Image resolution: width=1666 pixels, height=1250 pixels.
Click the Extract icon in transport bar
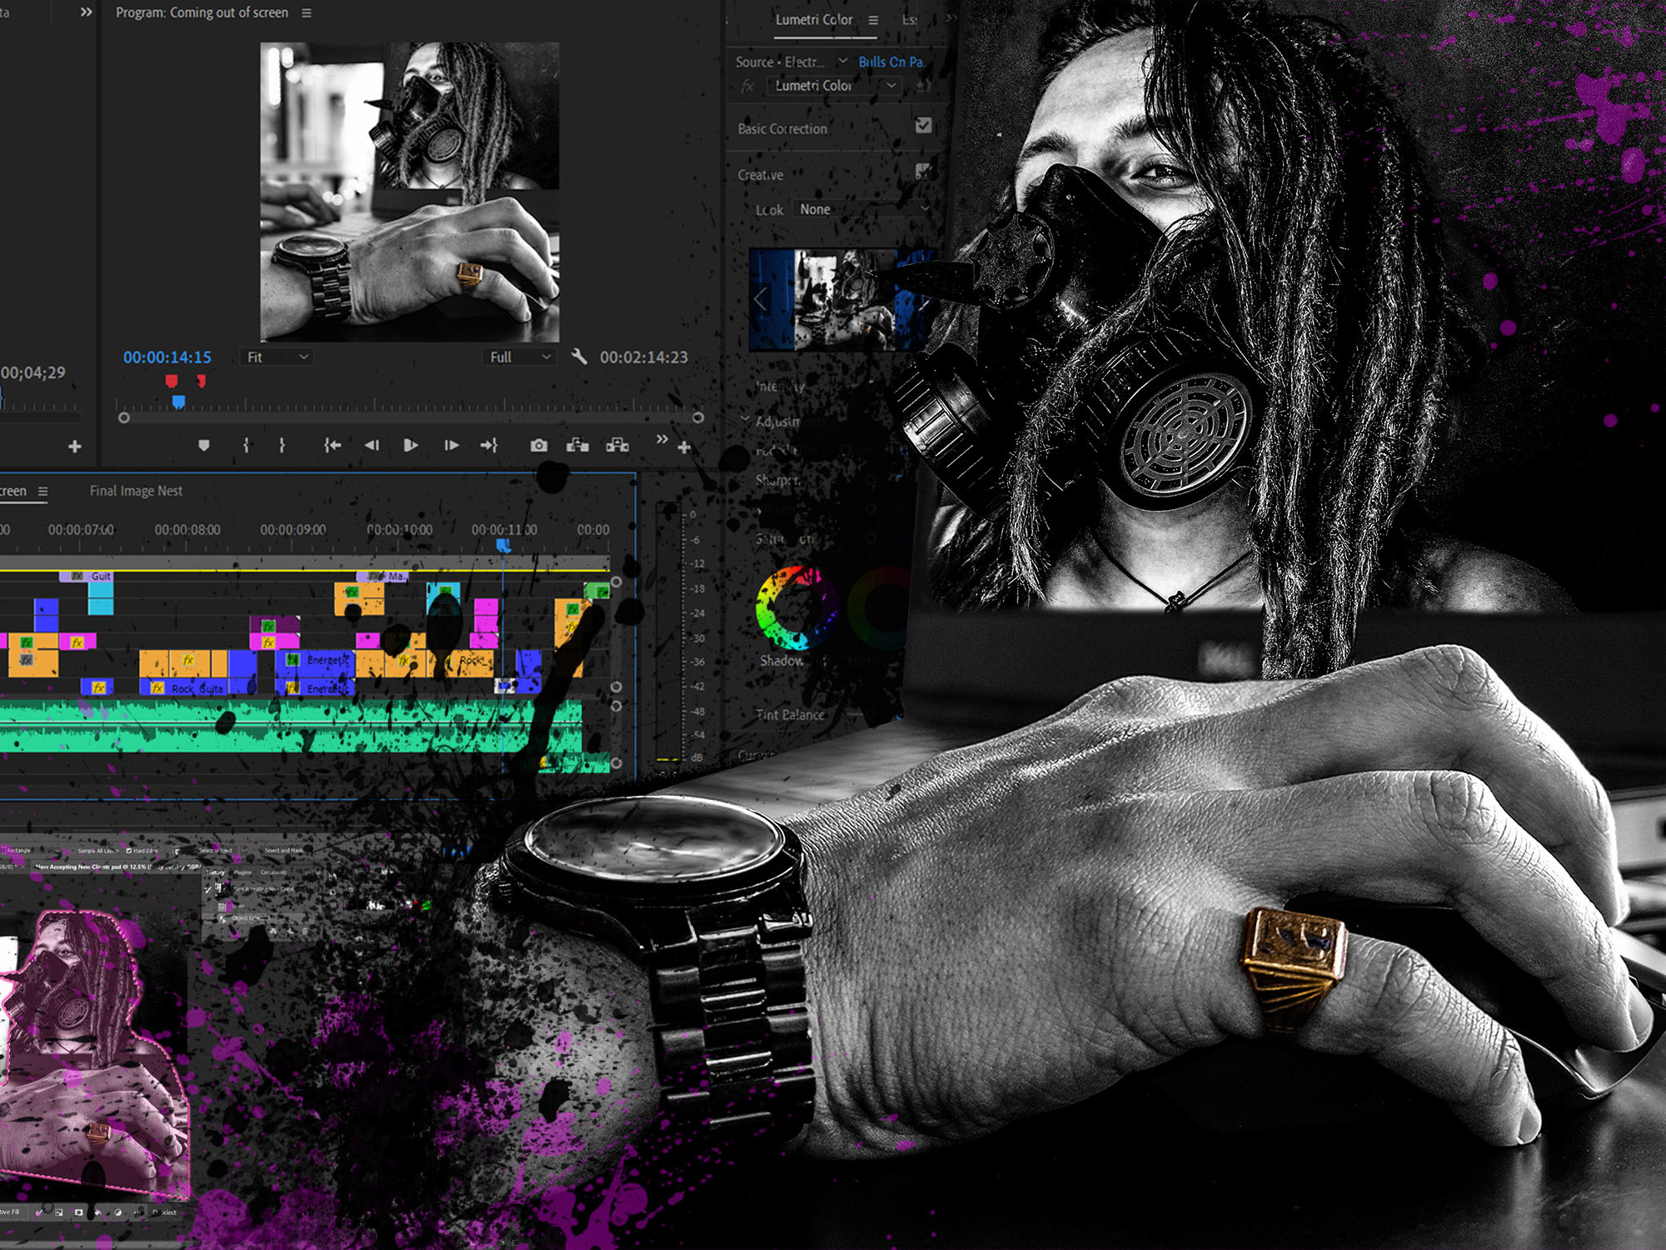tap(617, 446)
